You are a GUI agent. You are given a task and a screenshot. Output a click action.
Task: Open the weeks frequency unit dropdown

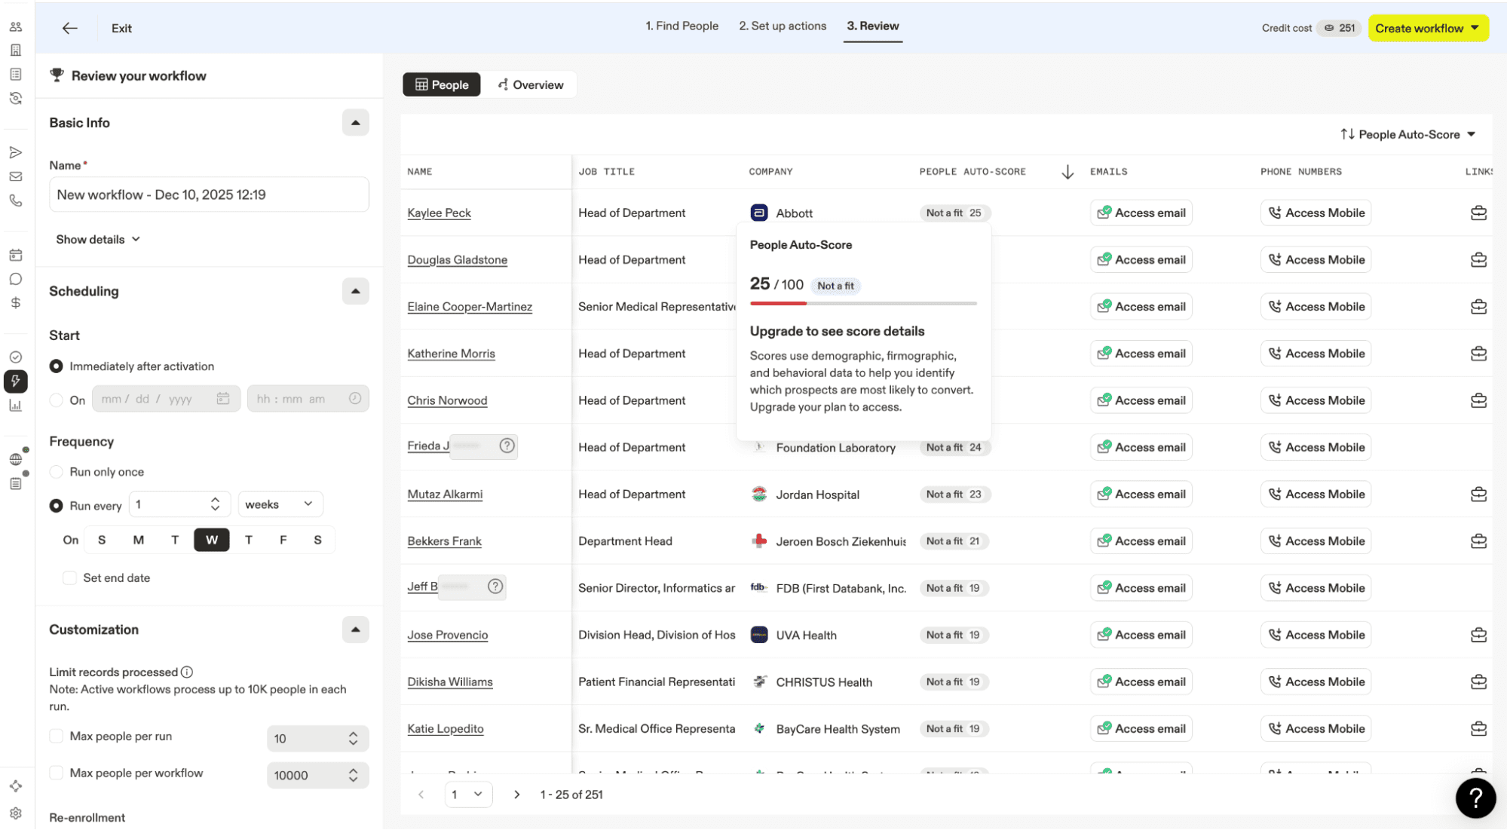[280, 504]
